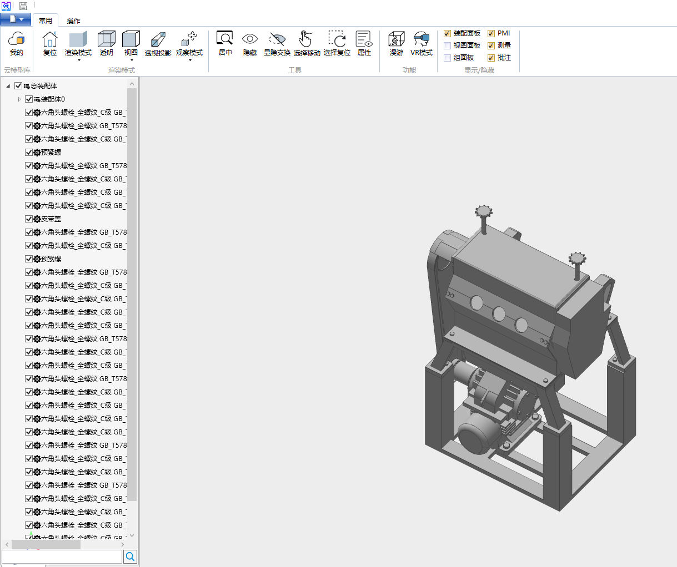The image size is (677, 567).
Task: Expand the 装配体0 tree node
Action: pyautogui.click(x=19, y=99)
